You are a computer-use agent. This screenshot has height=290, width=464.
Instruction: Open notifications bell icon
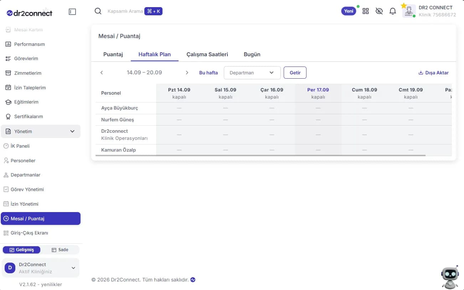393,11
